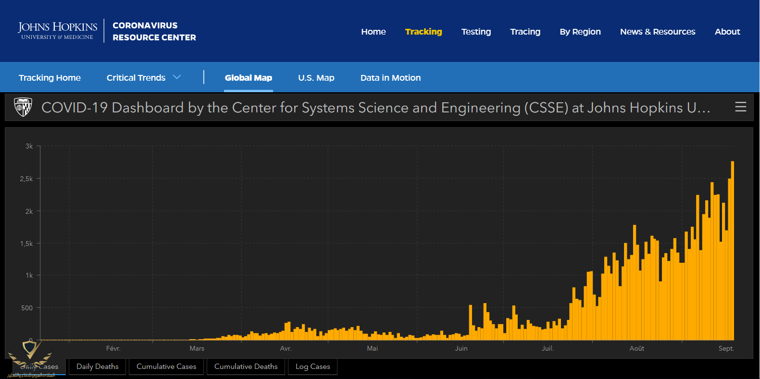Go to the Home page
760x379 pixels.
click(x=373, y=32)
